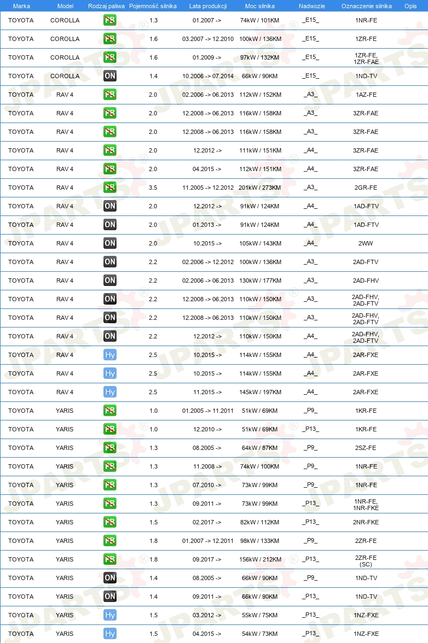This screenshot has width=428, height=643.
Task: Select engine code cell 2SZ-FE
Action: click(366, 448)
